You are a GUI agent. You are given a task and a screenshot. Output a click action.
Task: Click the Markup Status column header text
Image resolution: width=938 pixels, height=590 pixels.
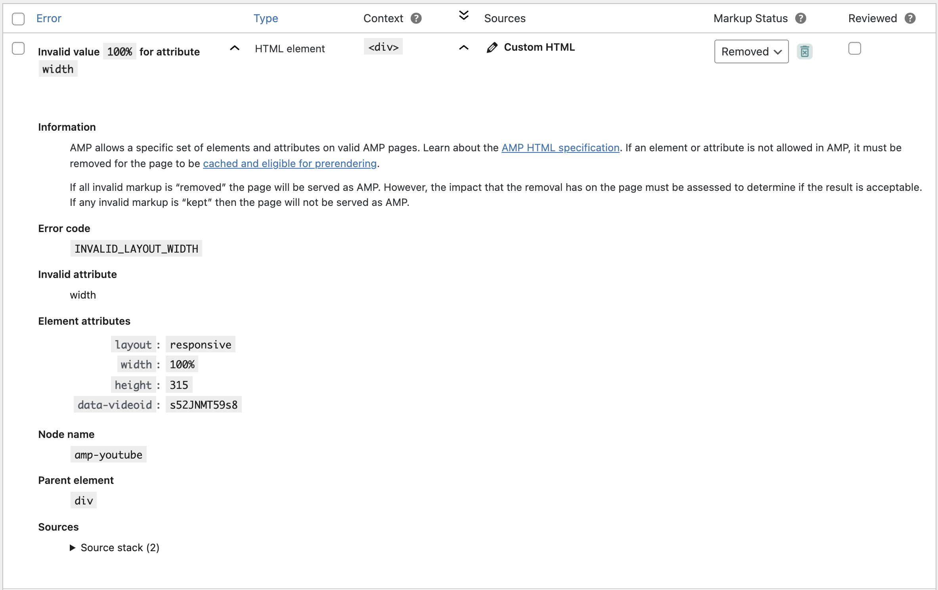[x=750, y=18]
